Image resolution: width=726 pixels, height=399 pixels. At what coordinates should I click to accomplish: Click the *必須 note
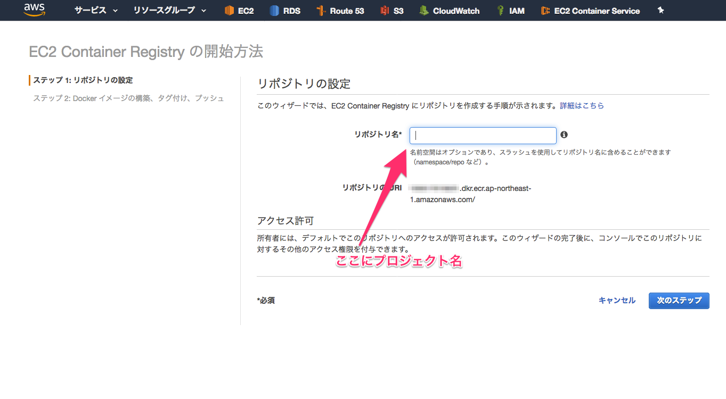pos(266,301)
